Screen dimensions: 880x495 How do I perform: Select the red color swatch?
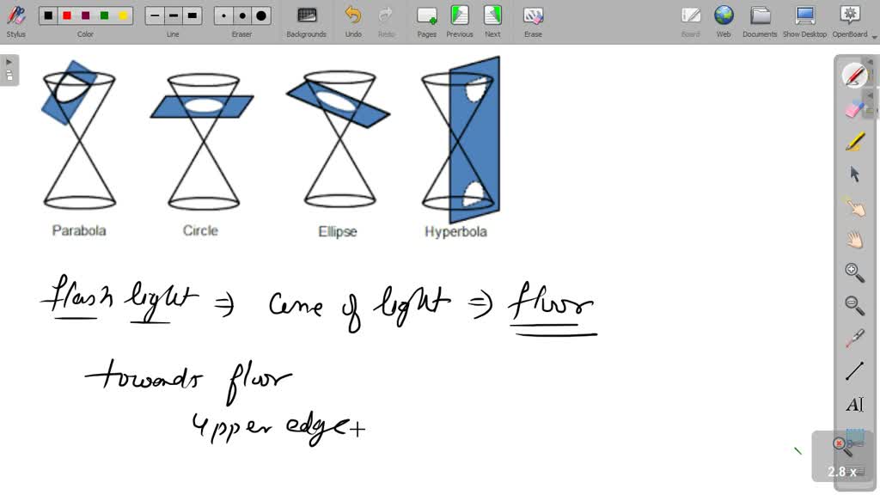click(66, 15)
